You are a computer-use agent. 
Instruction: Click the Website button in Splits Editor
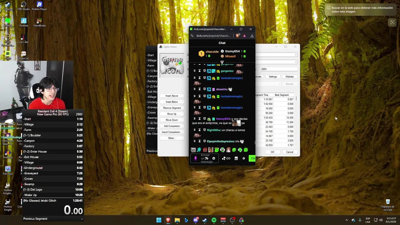pyautogui.click(x=289, y=77)
